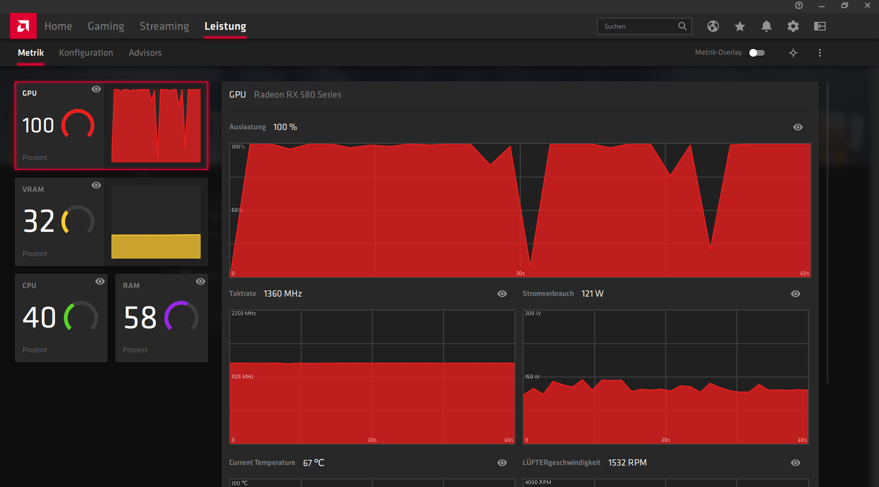This screenshot has height=487, width=879.
Task: Minimize the window
Action: pyautogui.click(x=822, y=6)
